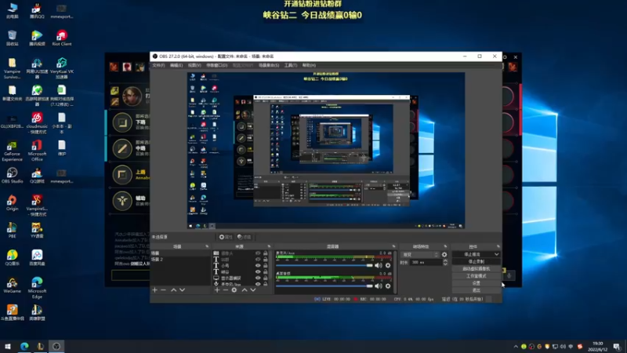627x353 pixels.
Task: Click the chat input box in League client
Action: point(130,275)
